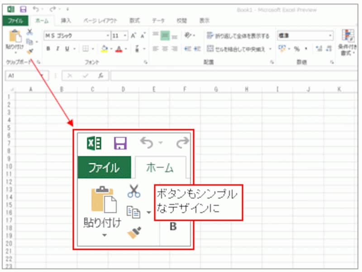The height and width of the screenshot is (272, 362).
Task: Select the Format Painter brush in the ribbon
Action: [x=30, y=51]
